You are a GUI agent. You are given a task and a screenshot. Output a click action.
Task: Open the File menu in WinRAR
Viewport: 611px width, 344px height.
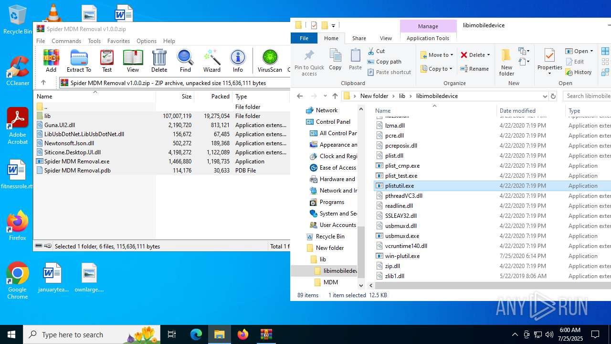click(x=41, y=41)
